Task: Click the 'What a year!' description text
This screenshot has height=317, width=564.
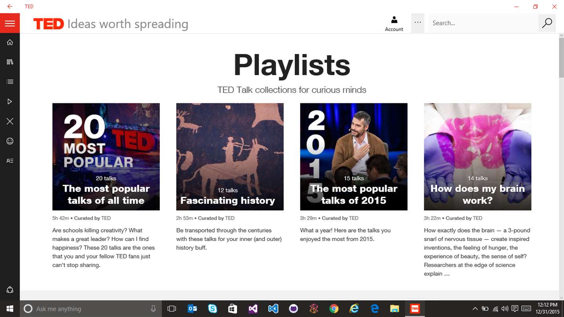Action: point(345,235)
